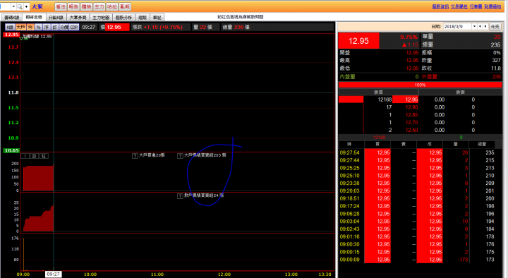Open the 大單券商 tab
Screen dimensions: 508x278
click(x=78, y=18)
